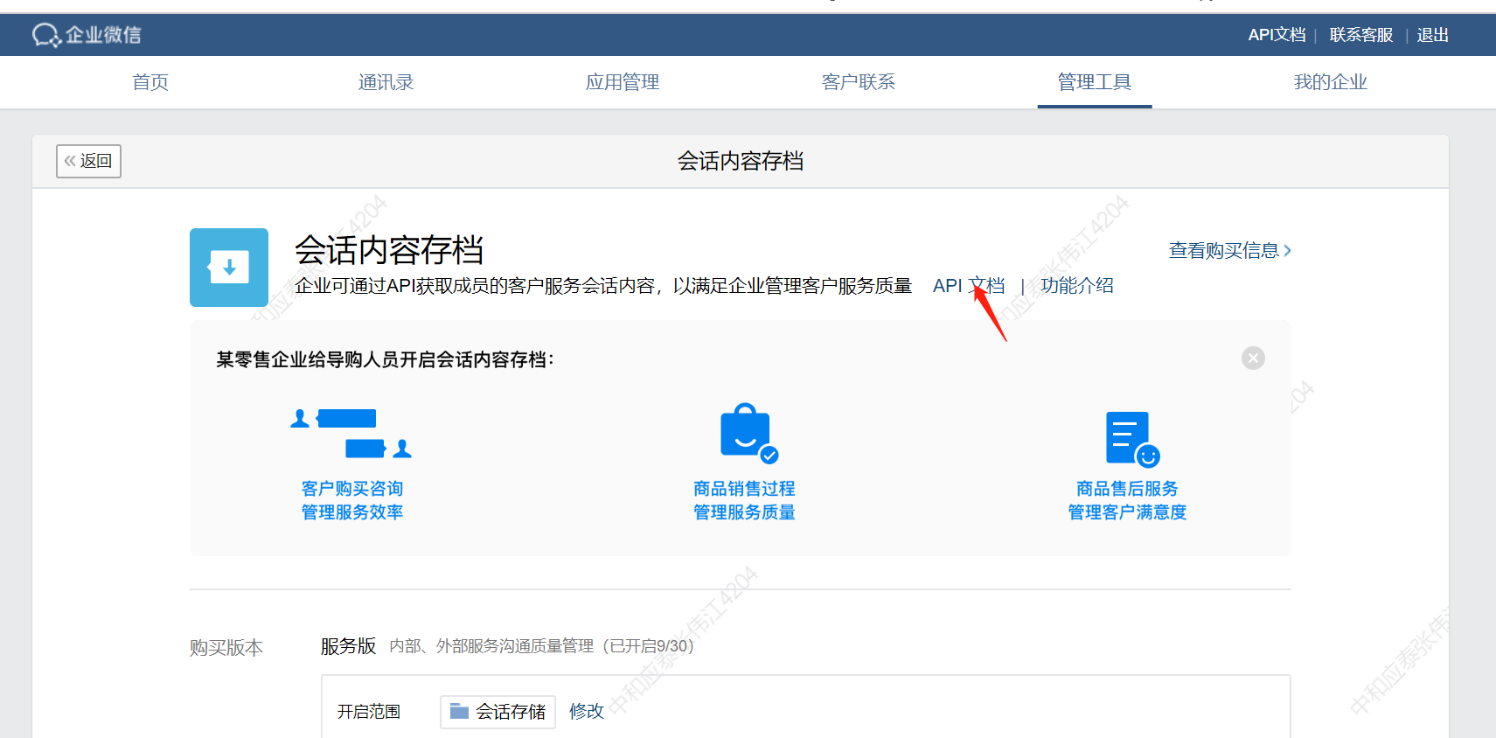Click the 企业微信 logo in header
Screen dimensions: 1496x738
pos(87,35)
